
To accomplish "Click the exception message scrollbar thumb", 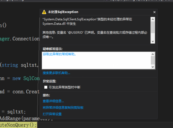I will (x=153, y=27).
